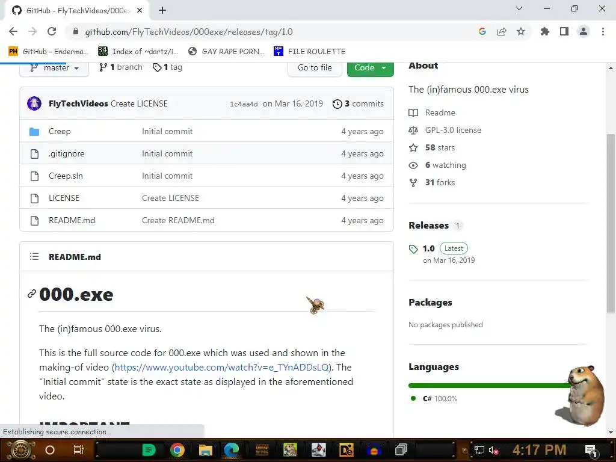Open the browser extensions menu
616x462 pixels.
(545, 32)
